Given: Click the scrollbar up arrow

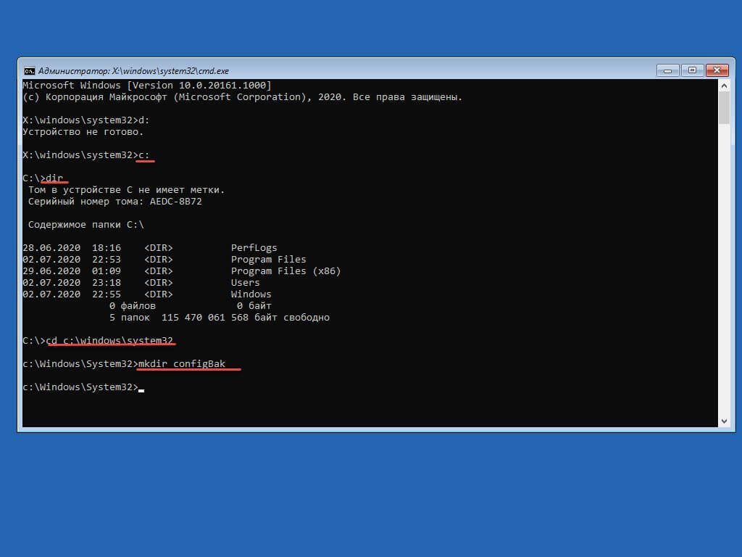Looking at the screenshot, I should tap(724, 86).
